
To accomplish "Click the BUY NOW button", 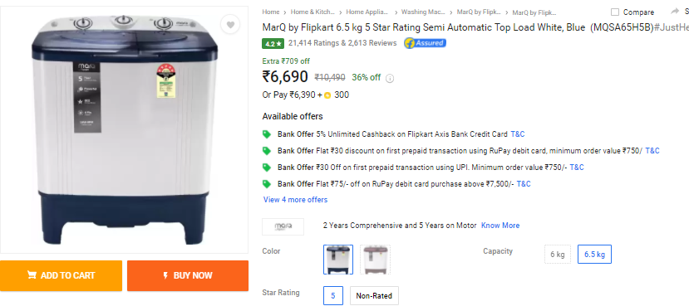I will [x=188, y=276].
